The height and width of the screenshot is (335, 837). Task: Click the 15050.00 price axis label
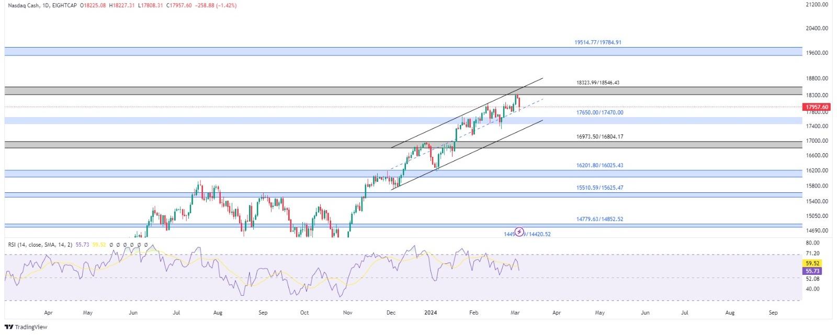tap(817, 216)
